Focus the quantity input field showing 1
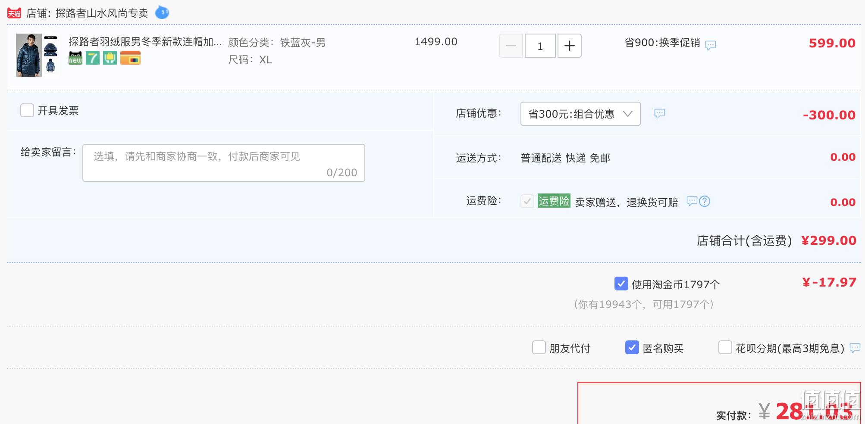The width and height of the screenshot is (865, 424). point(540,46)
